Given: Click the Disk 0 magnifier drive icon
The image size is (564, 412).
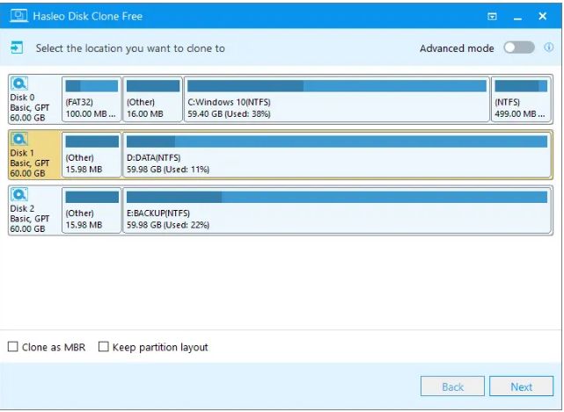Looking at the screenshot, I should [19, 83].
